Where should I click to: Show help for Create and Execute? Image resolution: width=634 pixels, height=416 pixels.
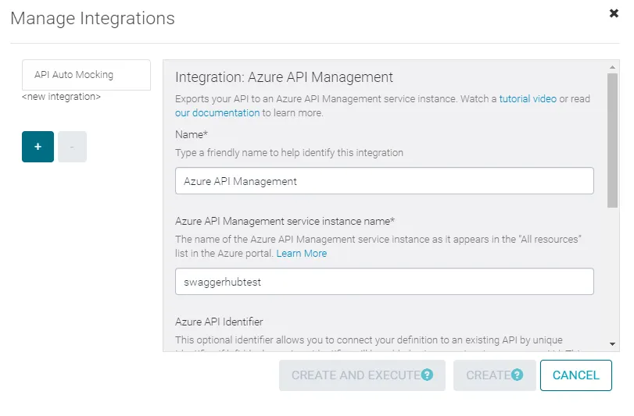pos(427,375)
